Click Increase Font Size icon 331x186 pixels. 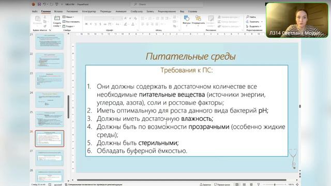coord(125,19)
